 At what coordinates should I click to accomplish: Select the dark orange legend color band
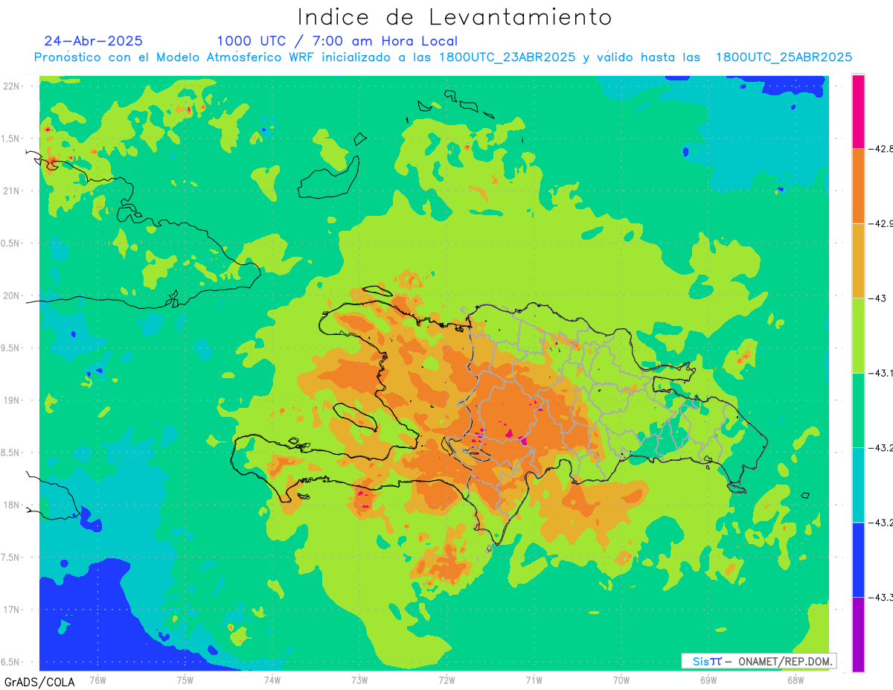tap(858, 185)
